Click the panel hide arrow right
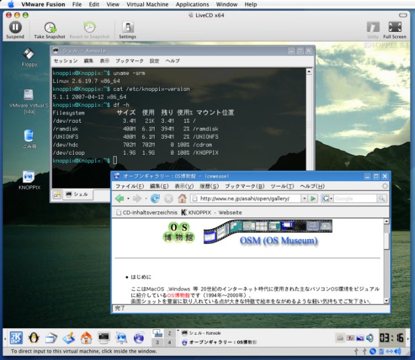Image resolution: width=415 pixels, height=360 pixels. coord(407,338)
